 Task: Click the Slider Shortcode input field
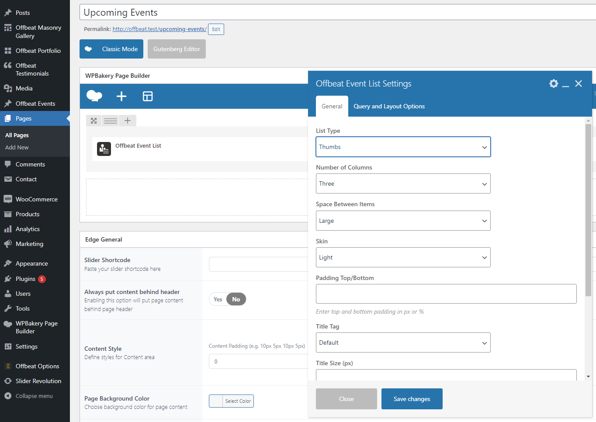(259, 264)
